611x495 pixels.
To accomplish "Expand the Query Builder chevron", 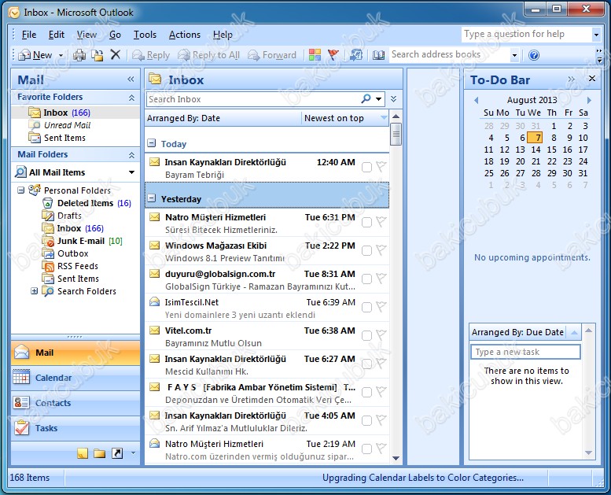I will pyautogui.click(x=393, y=99).
